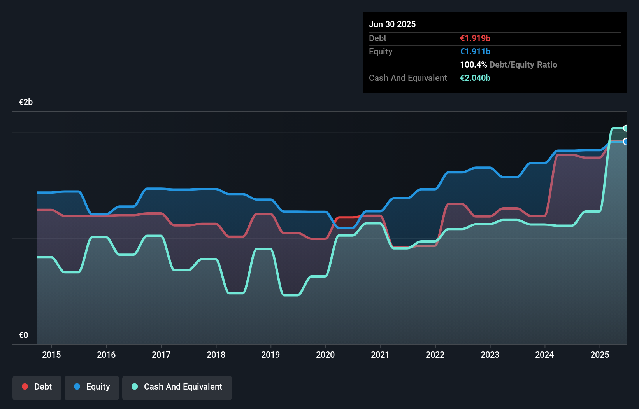639x409 pixels.
Task: Toggle the Debt series legend button
Action: click(x=37, y=387)
